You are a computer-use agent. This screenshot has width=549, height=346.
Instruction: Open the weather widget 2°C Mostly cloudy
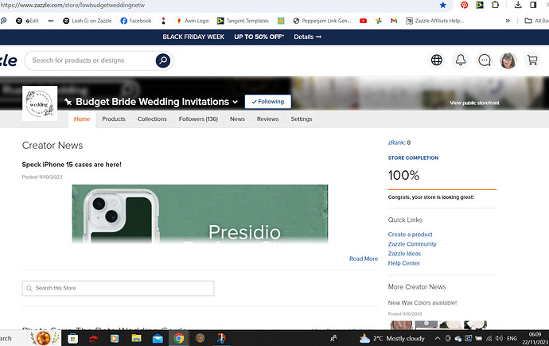391,338
